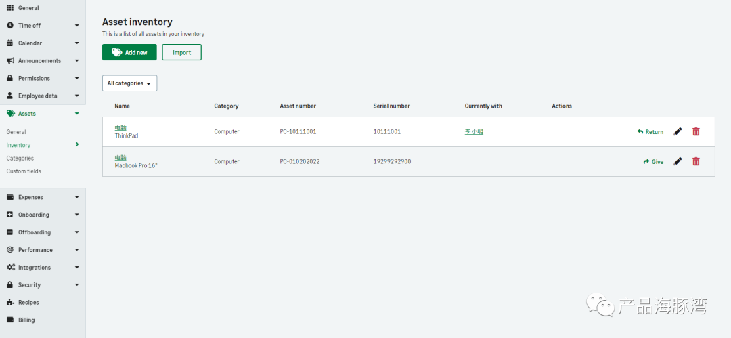This screenshot has height=338, width=731.
Task: Click the Announcements megaphone icon
Action: [x=10, y=61]
